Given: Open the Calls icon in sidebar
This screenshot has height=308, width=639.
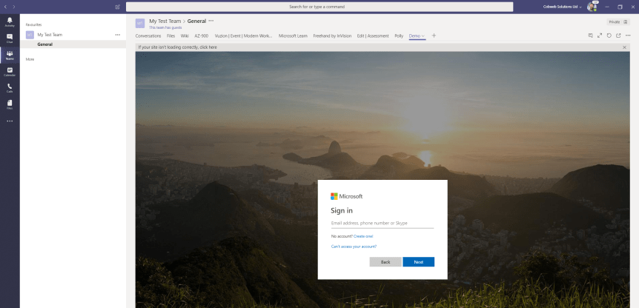Looking at the screenshot, I should coord(10,87).
